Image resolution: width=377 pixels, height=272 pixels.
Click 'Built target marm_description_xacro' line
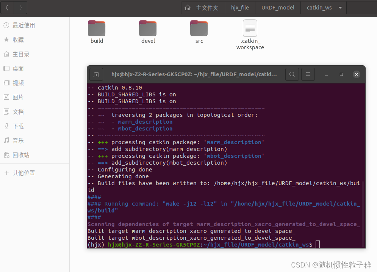coord(191,231)
